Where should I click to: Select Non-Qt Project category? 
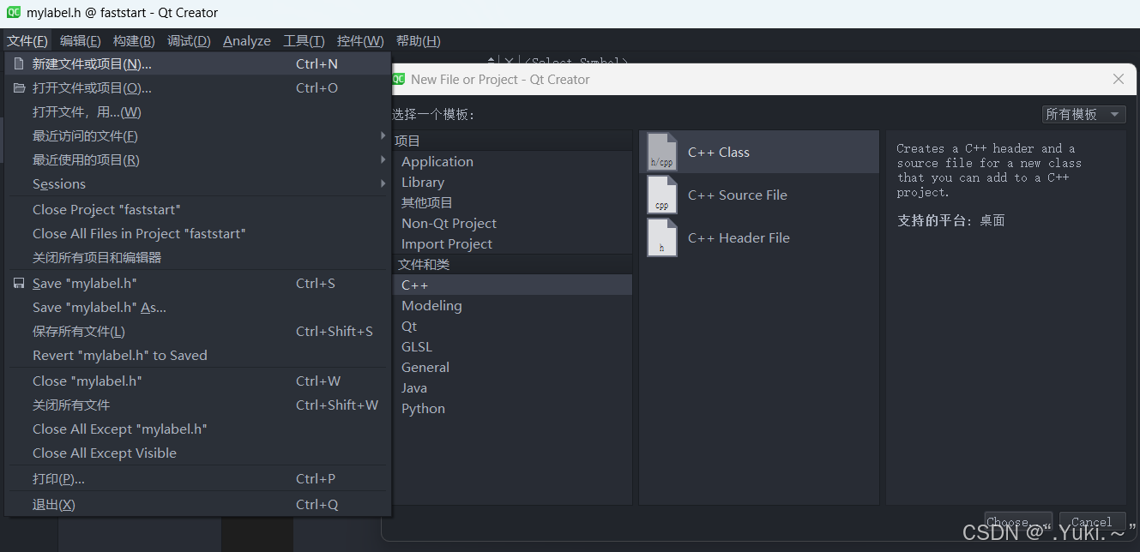click(x=513, y=223)
